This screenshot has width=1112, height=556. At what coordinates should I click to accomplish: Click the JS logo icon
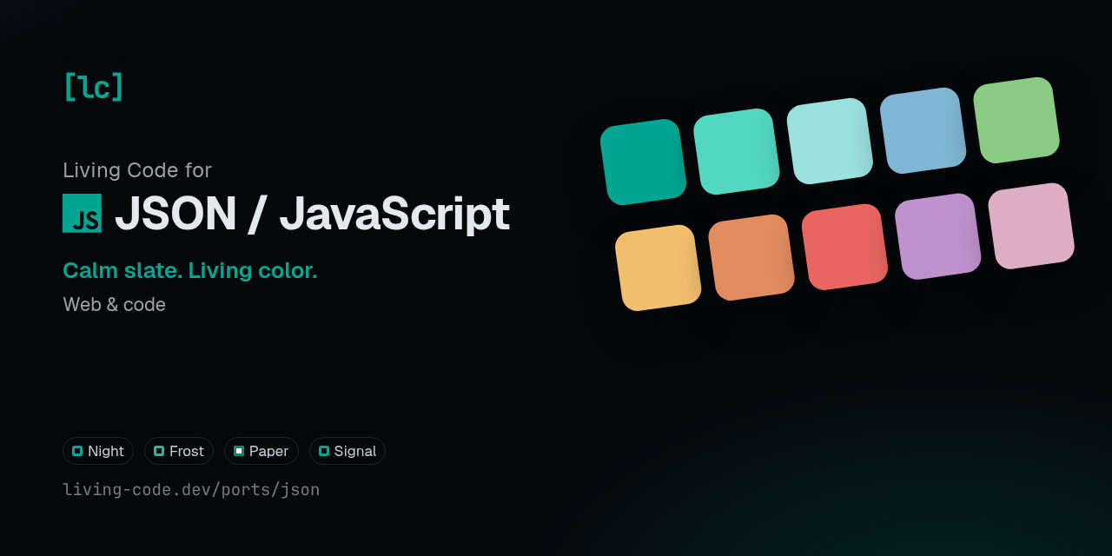(82, 213)
